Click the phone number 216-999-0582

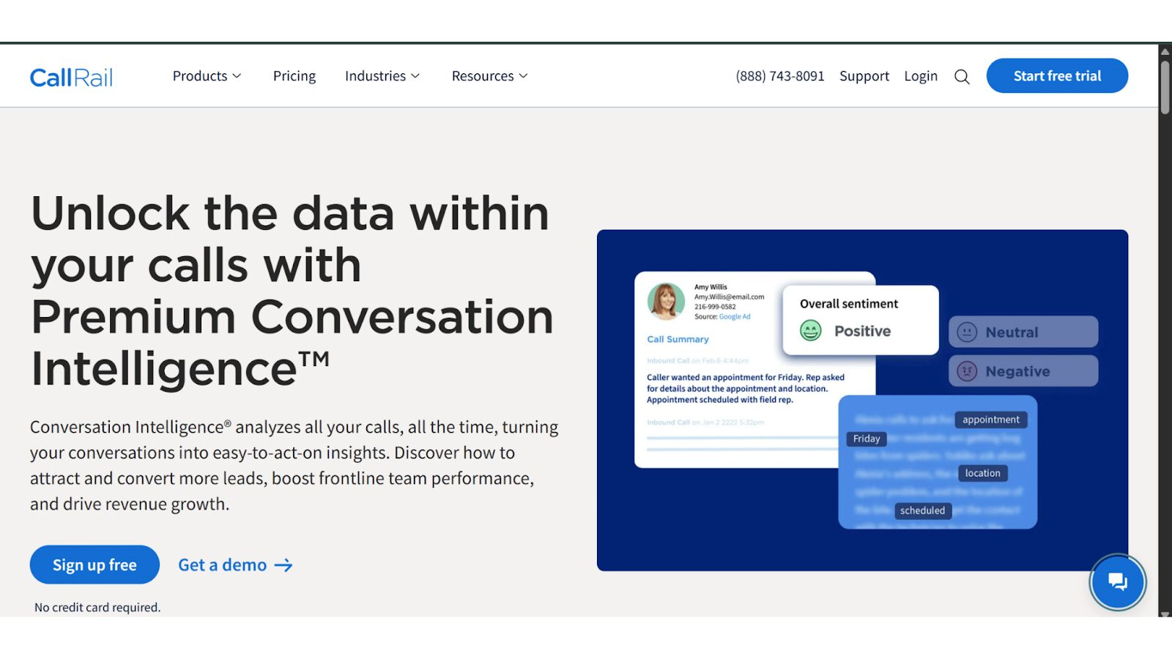tap(715, 307)
